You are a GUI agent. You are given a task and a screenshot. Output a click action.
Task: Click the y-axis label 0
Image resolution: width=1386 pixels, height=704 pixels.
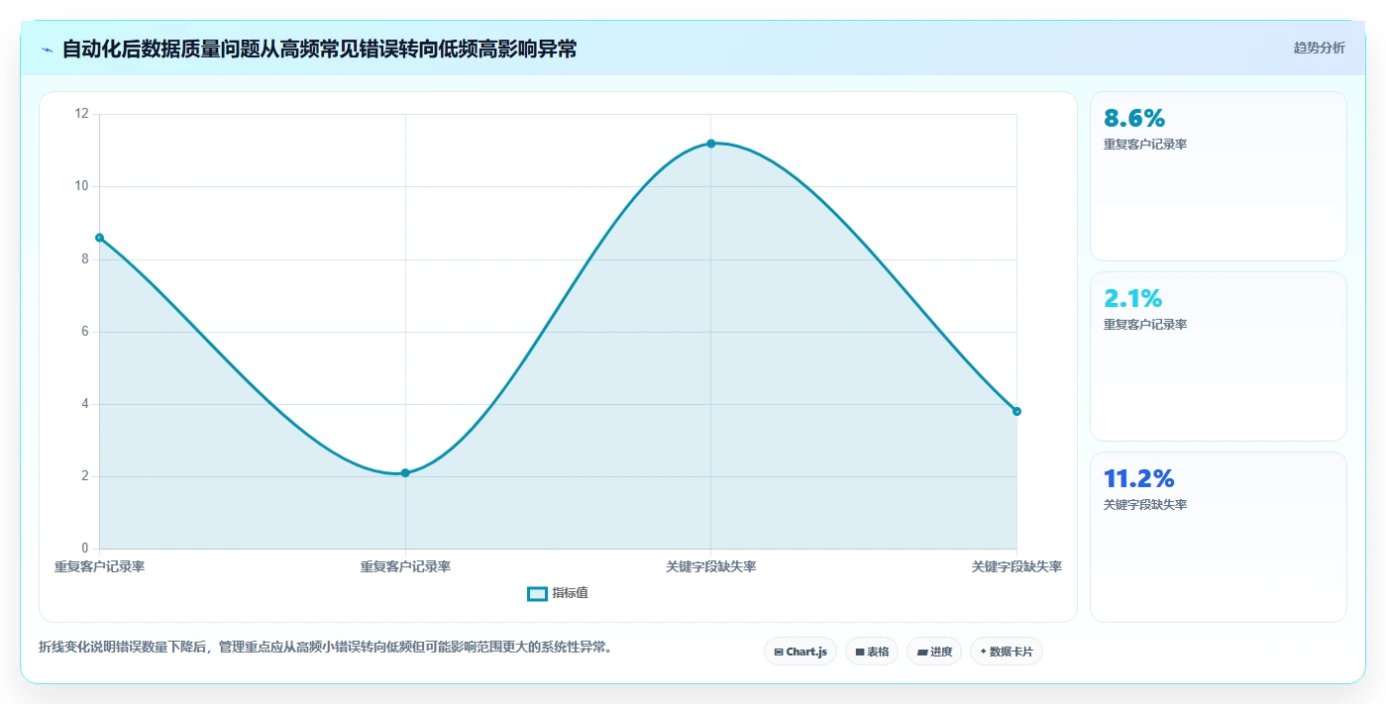pos(85,549)
